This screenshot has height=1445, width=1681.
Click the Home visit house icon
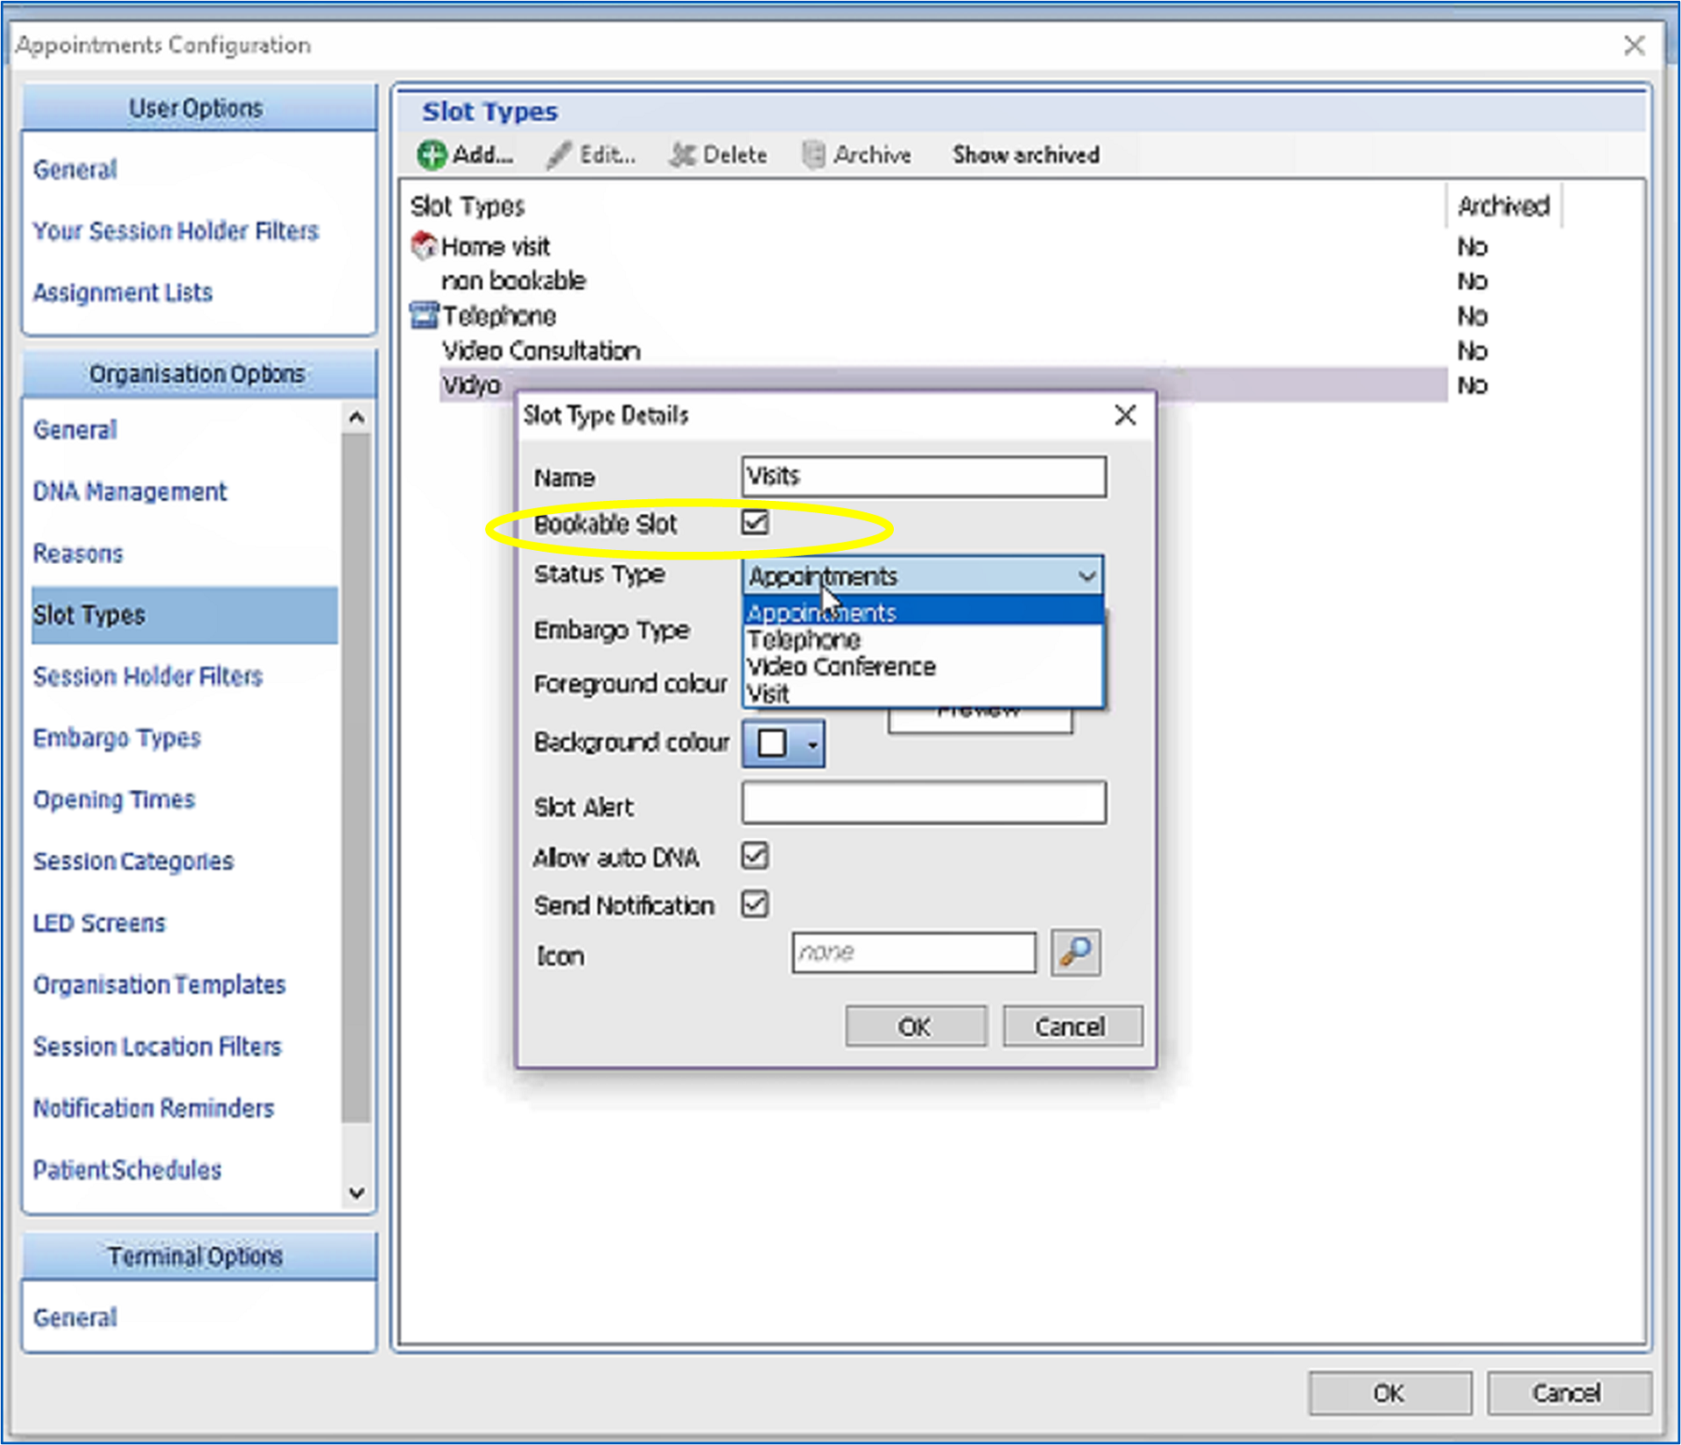(x=424, y=246)
